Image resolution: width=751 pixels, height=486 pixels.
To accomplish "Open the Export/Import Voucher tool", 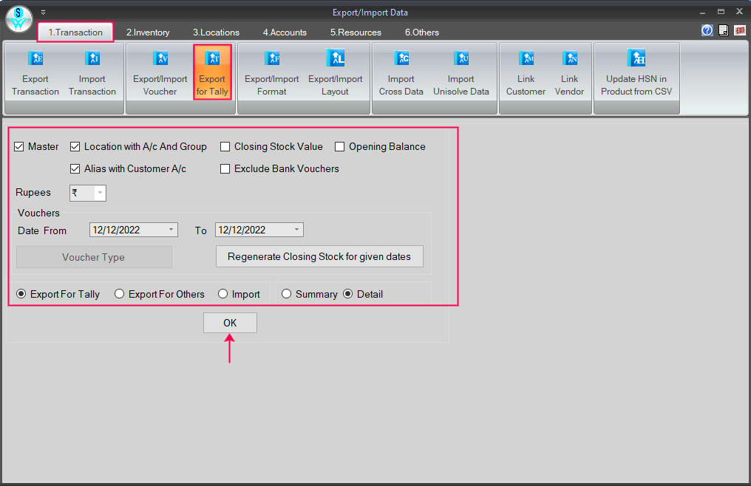I will coord(160,73).
